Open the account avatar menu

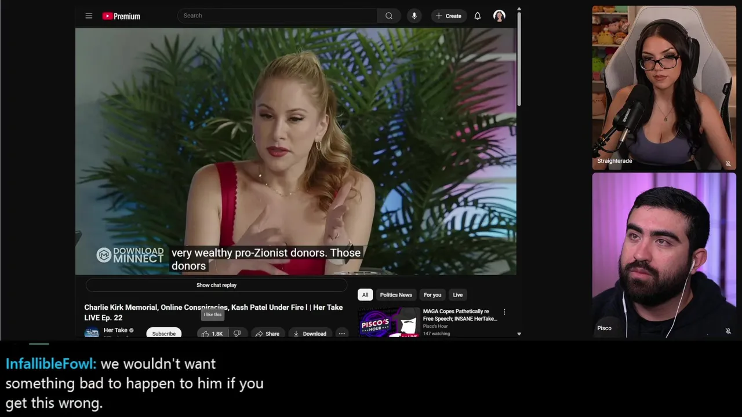point(499,16)
